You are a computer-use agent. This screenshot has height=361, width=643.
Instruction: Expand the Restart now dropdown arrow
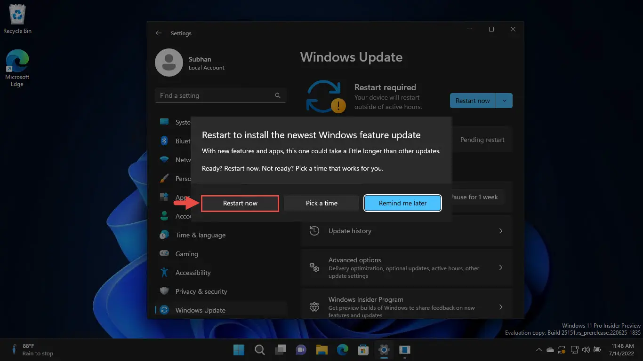[505, 101]
